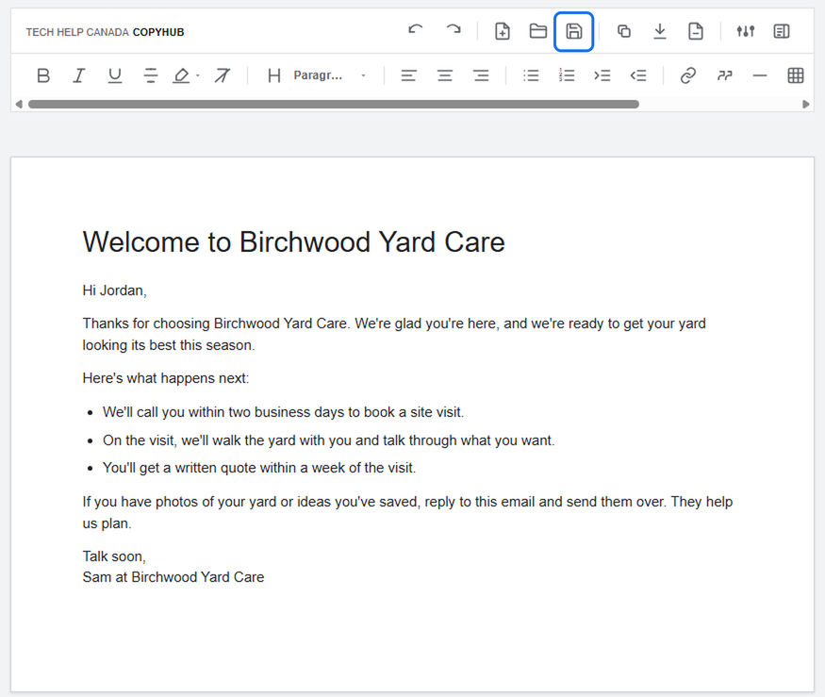Create a new document with the plus-page icon

(x=503, y=31)
